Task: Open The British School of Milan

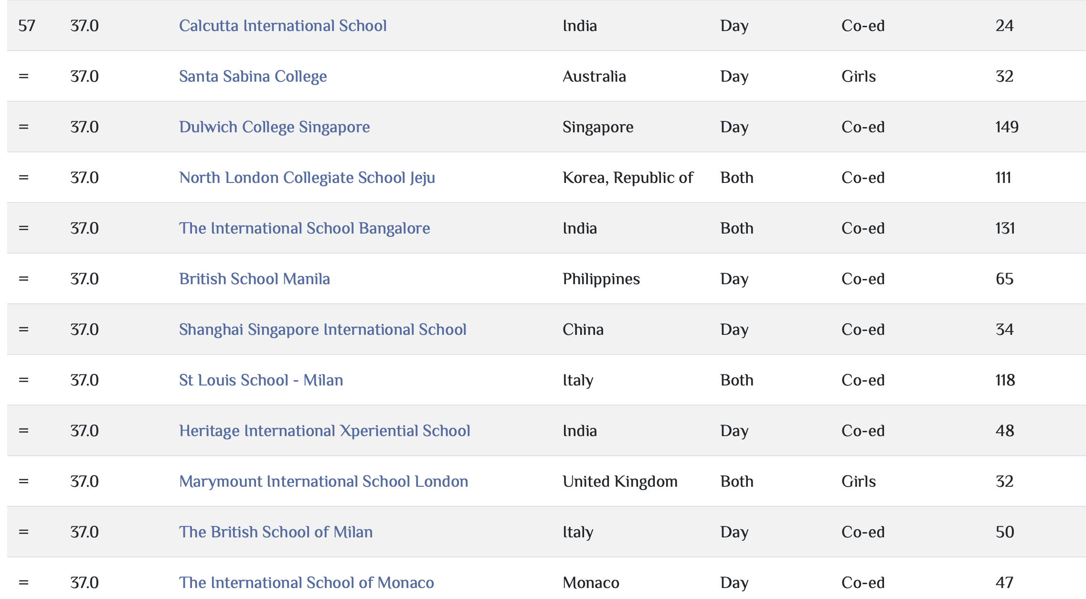Action: 276,532
